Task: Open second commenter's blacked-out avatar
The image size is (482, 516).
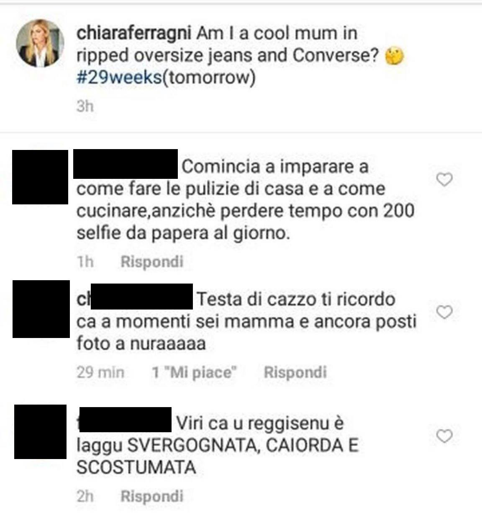Action: 41,309
